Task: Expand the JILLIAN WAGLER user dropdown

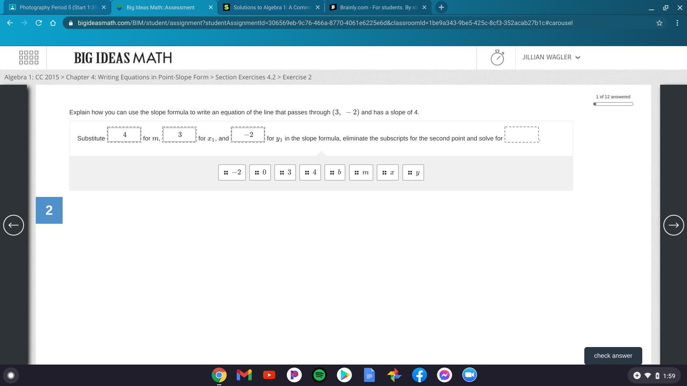Action: (551, 57)
